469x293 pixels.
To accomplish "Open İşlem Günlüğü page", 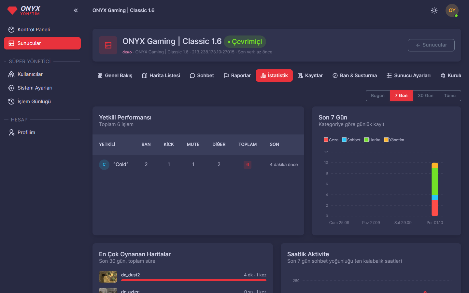I will (x=42, y=102).
